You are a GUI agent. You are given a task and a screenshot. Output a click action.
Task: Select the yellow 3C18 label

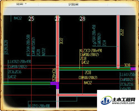127,65
